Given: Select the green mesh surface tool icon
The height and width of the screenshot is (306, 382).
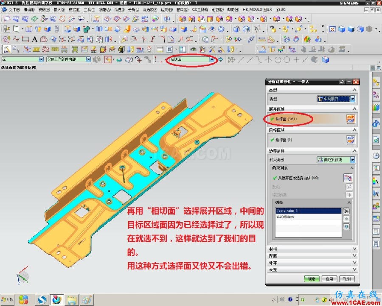Looking at the screenshot, I should pyautogui.click(x=35, y=19).
